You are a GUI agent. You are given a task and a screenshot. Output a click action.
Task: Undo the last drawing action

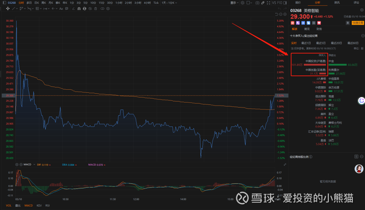pyautogui.click(x=279, y=8)
